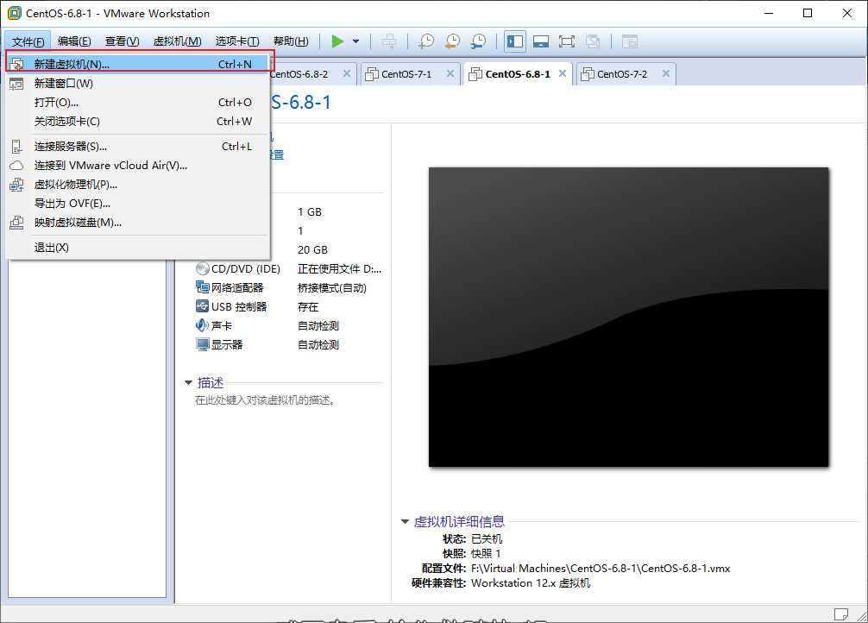Click the server icon beside 连接服务器 entry

(x=16, y=147)
